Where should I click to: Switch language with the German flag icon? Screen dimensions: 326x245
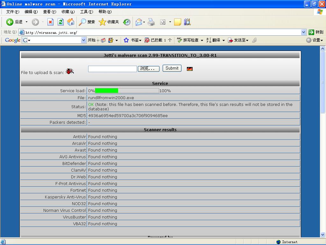click(190, 69)
